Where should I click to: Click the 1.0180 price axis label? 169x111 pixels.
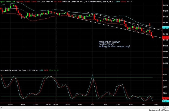166,17
